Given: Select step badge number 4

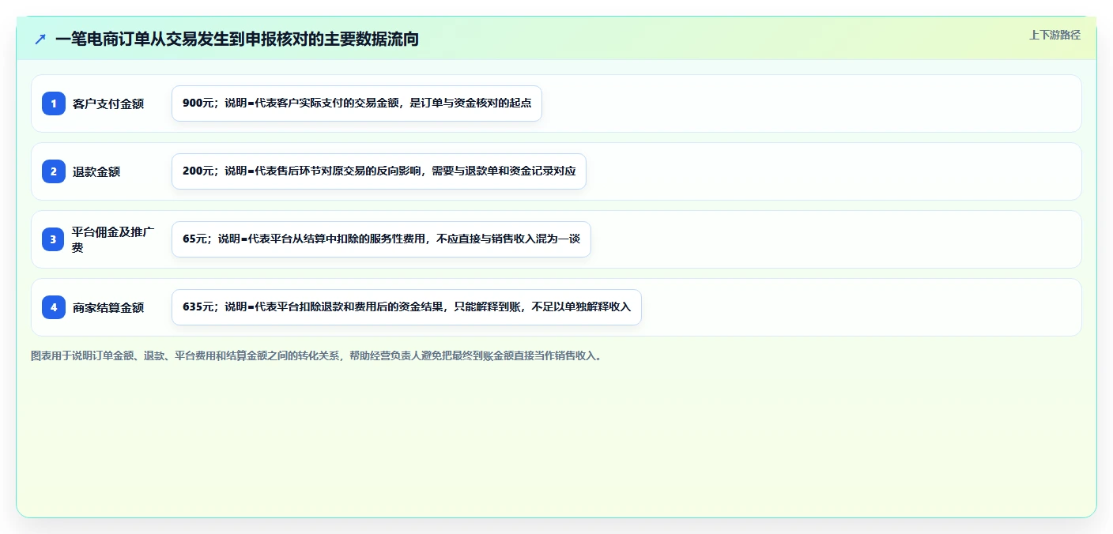Looking at the screenshot, I should (54, 307).
